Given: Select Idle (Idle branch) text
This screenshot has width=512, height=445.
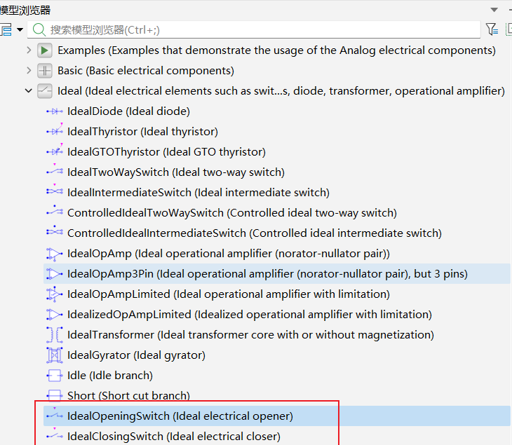Looking at the screenshot, I should pyautogui.click(x=110, y=376).
